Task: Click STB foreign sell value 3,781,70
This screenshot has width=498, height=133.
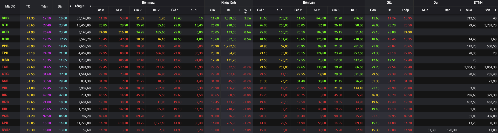Action: pyautogui.click(x=490, y=25)
